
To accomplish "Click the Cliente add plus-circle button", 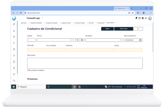I will [82, 40].
